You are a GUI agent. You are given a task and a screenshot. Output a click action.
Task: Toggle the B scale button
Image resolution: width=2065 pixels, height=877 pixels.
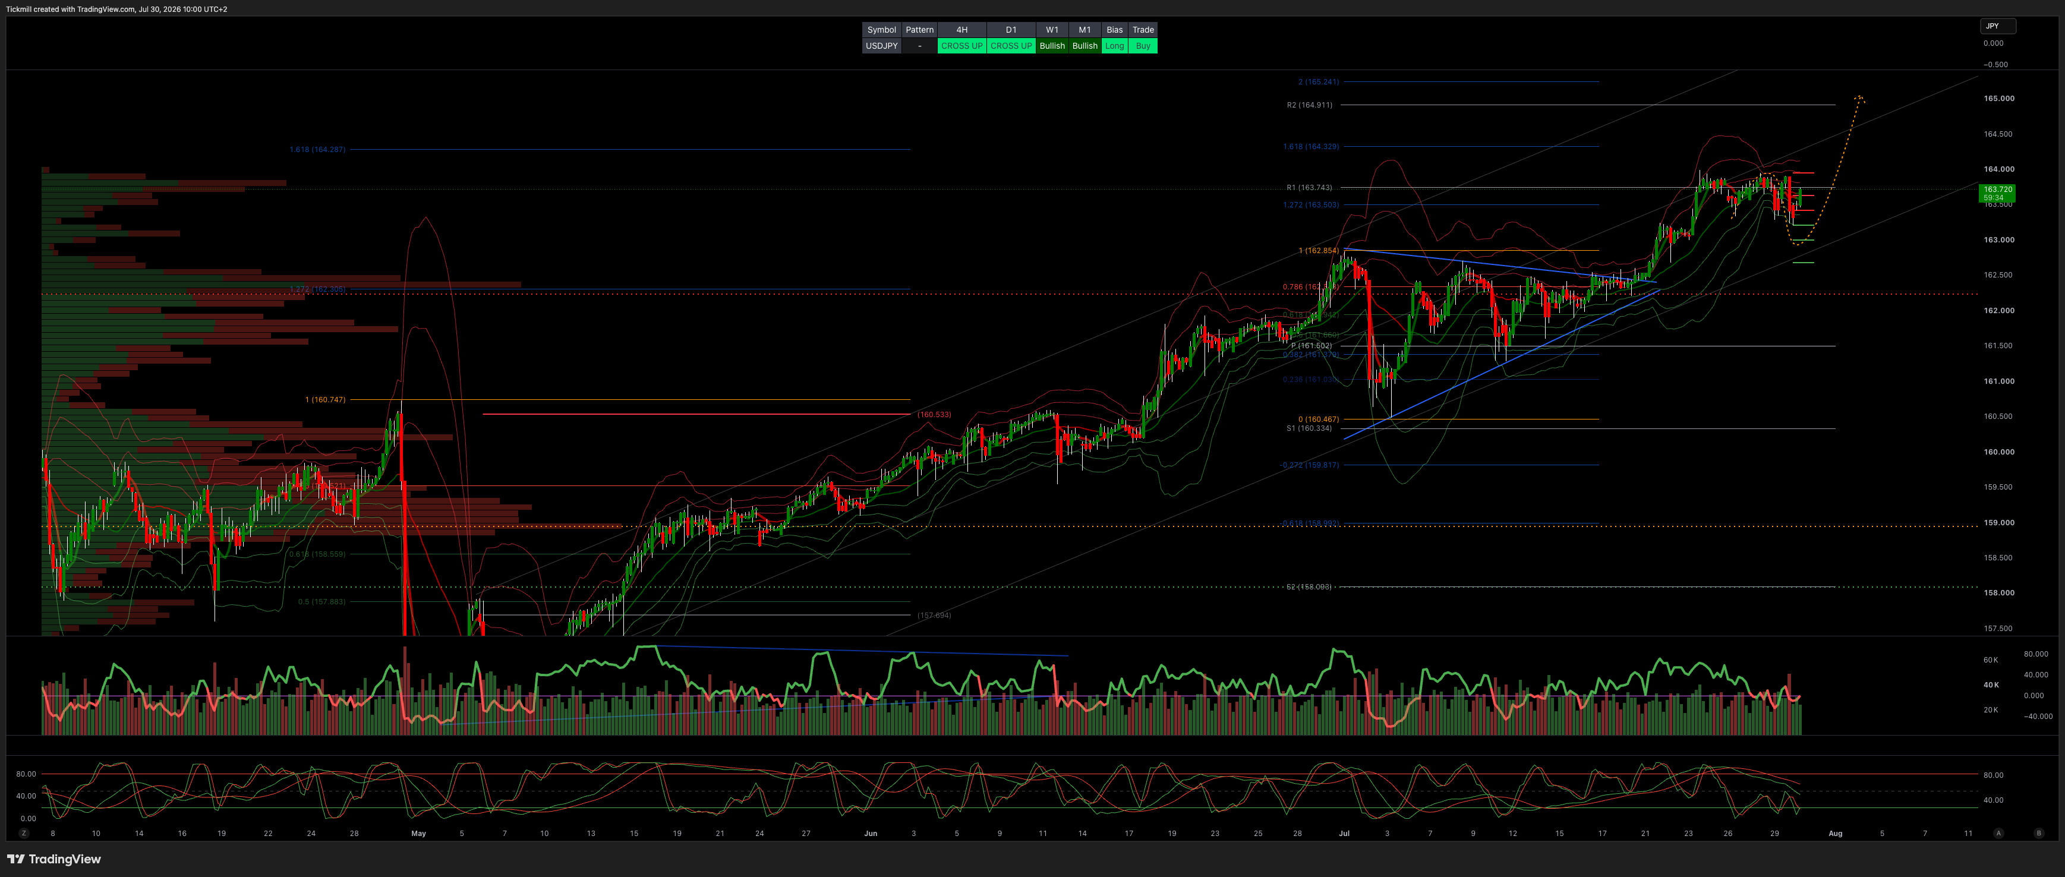2038,833
